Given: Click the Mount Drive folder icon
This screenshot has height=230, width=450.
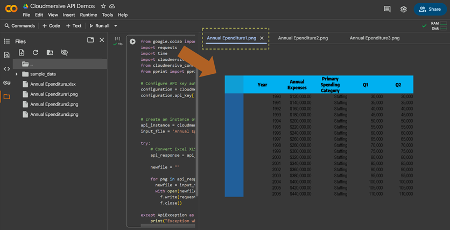Looking at the screenshot, I should tap(50, 53).
